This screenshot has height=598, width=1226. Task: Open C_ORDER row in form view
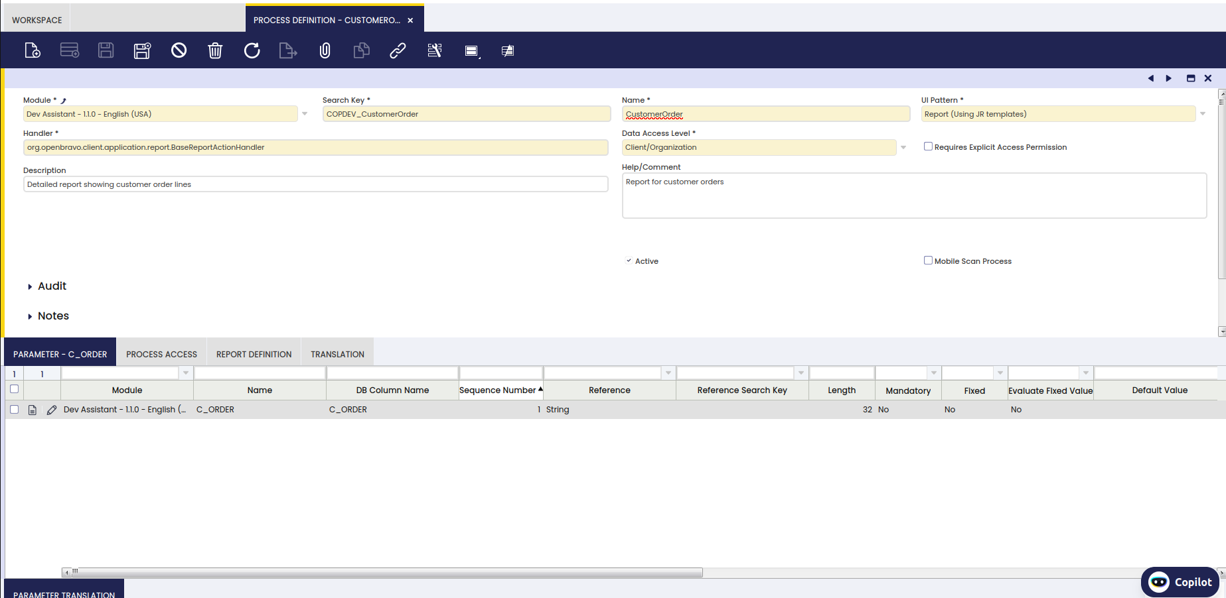tap(32, 410)
